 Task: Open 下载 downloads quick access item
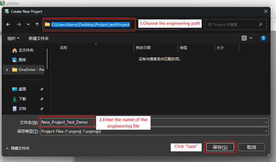(x=19, y=99)
